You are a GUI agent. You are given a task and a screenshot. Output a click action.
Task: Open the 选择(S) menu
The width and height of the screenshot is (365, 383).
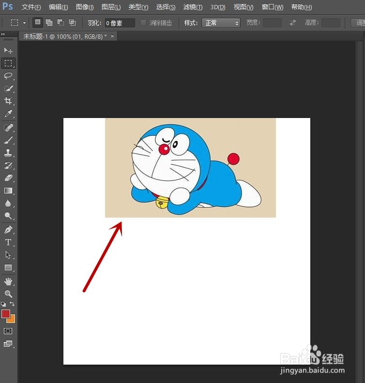(x=166, y=7)
